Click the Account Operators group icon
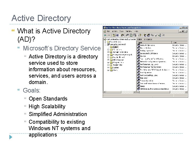The width and height of the screenshot is (192, 144). [x=138, y=45]
